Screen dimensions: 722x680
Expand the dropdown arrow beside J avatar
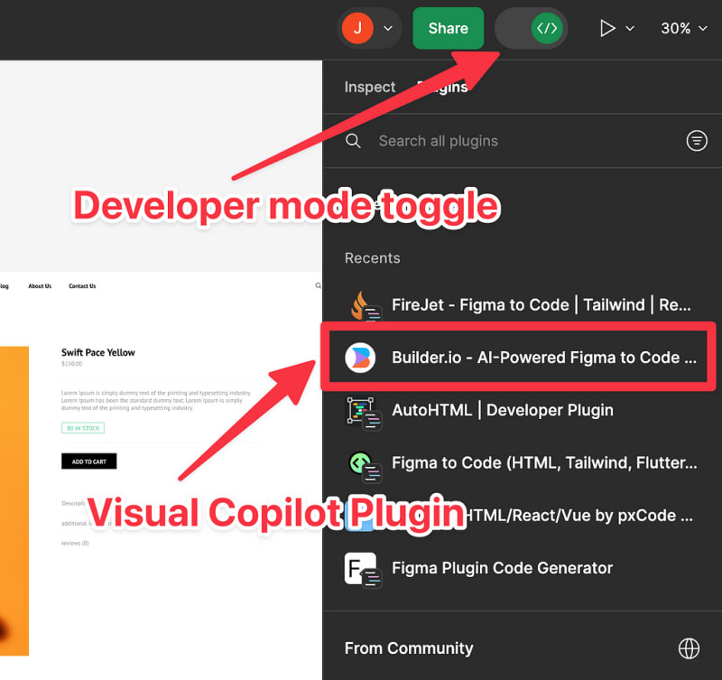[388, 29]
